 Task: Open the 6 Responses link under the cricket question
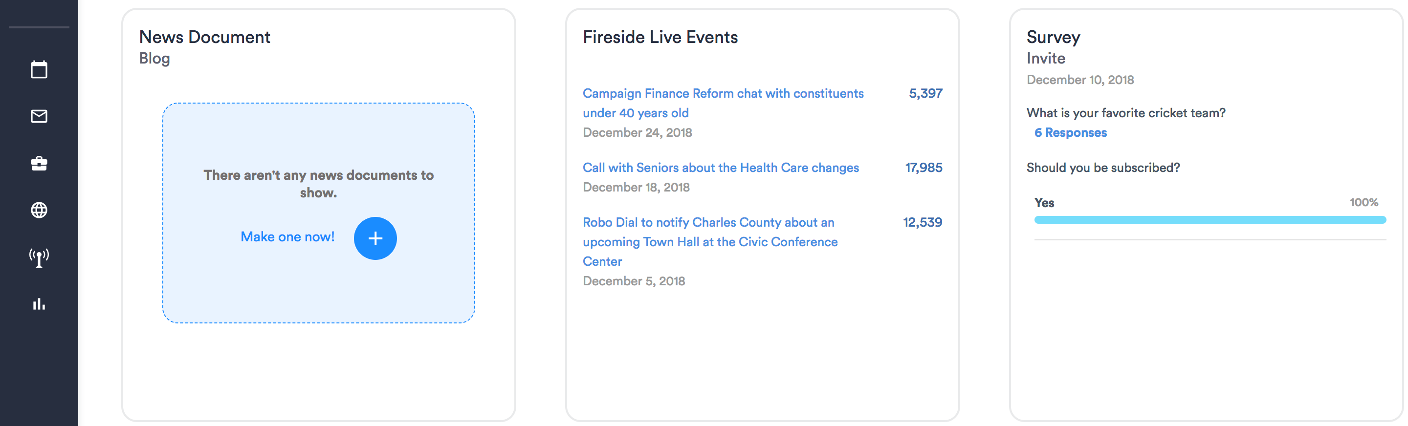click(1070, 132)
